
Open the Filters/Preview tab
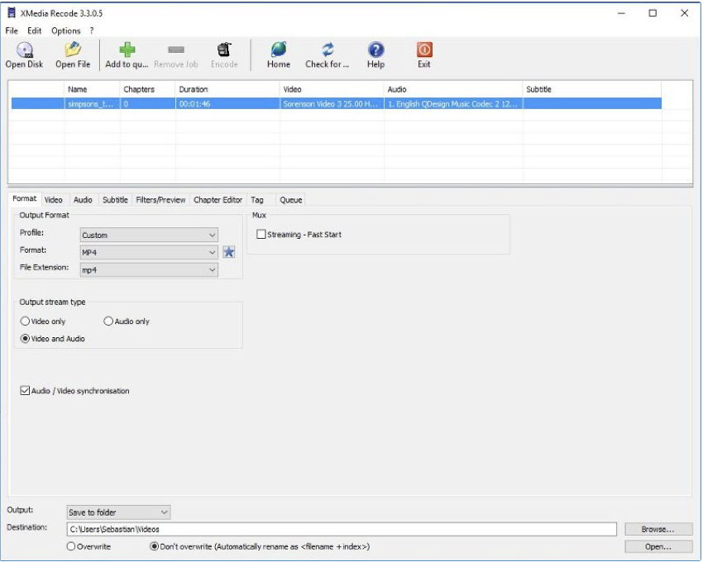(x=160, y=200)
